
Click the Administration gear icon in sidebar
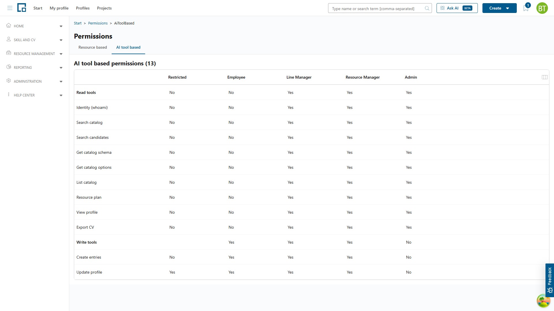tap(9, 81)
